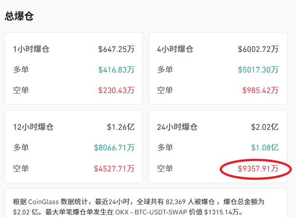Click 多单 label in 1小时爆仓 card

click(x=21, y=70)
